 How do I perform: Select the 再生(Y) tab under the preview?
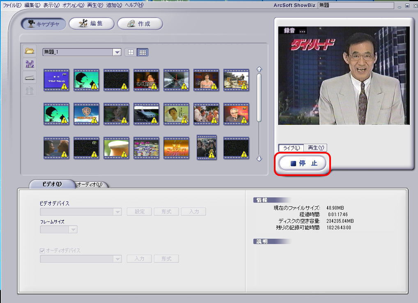[x=316, y=148]
